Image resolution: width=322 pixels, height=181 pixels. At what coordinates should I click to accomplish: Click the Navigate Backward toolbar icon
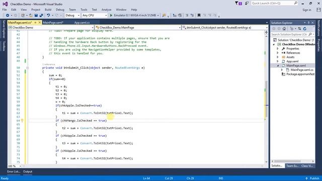8,16
